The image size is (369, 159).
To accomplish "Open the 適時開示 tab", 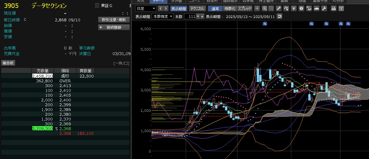I will click(x=230, y=1).
